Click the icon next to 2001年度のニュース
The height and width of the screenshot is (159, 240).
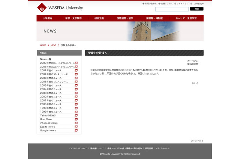click(x=76, y=100)
